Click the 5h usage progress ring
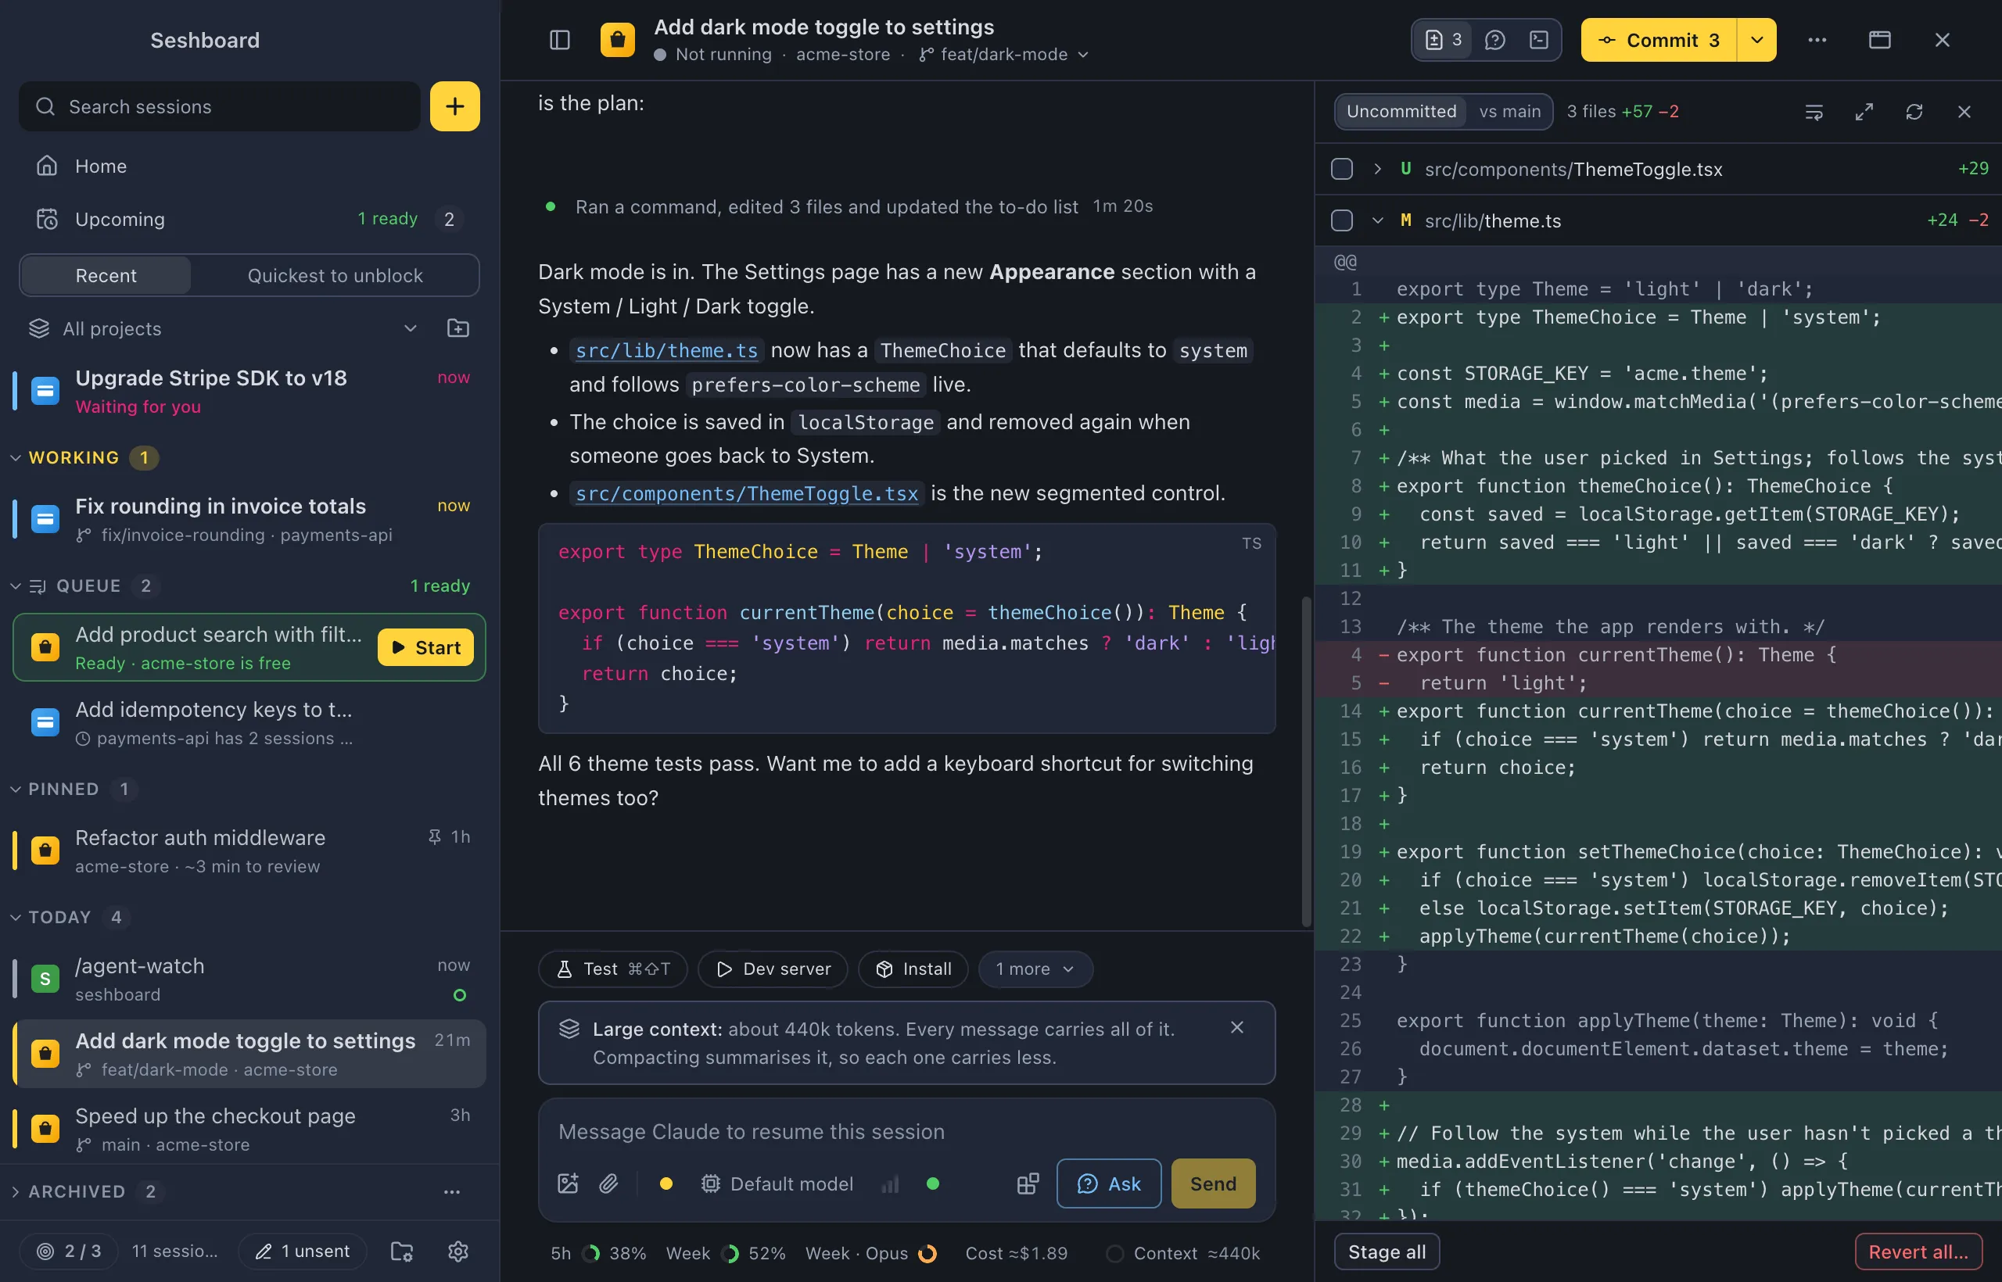Image resolution: width=2002 pixels, height=1282 pixels. pos(590,1253)
